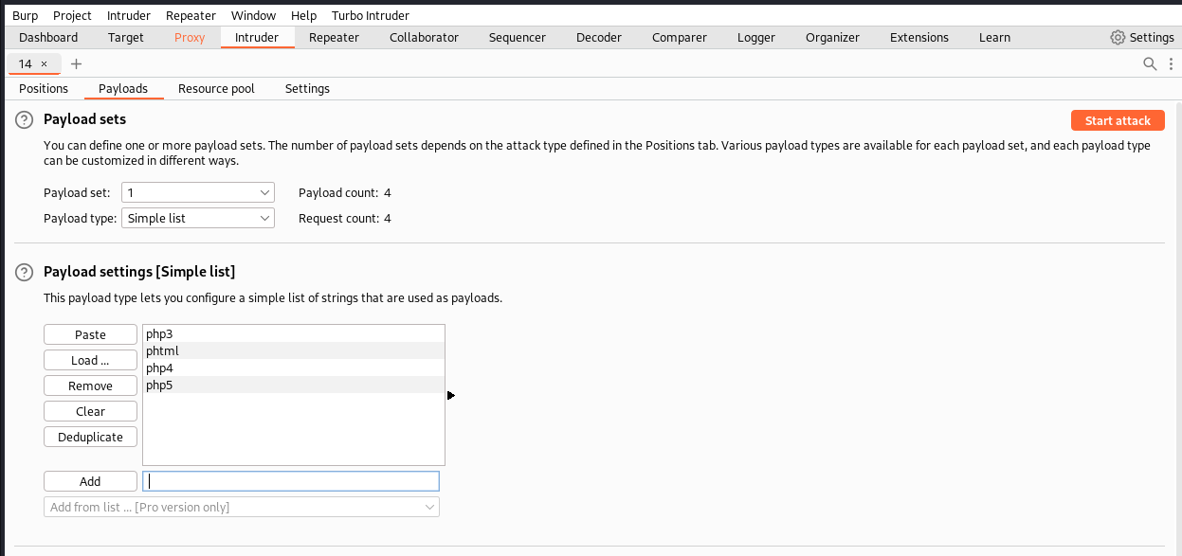This screenshot has width=1182, height=556.
Task: Select Intruder attack tab 14
Action: coord(26,63)
